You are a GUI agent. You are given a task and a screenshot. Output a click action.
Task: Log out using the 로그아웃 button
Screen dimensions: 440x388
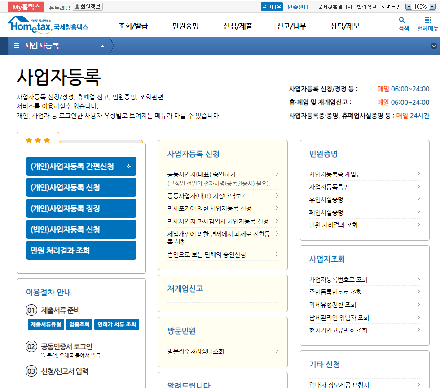[x=272, y=7]
